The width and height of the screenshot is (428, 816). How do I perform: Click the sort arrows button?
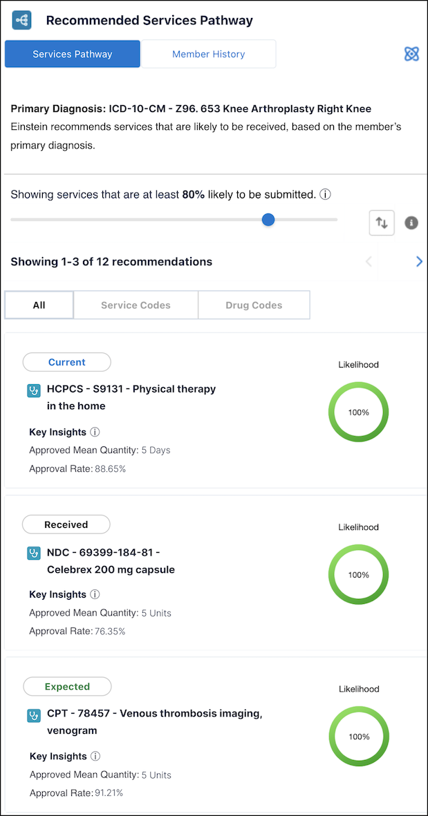click(x=382, y=222)
